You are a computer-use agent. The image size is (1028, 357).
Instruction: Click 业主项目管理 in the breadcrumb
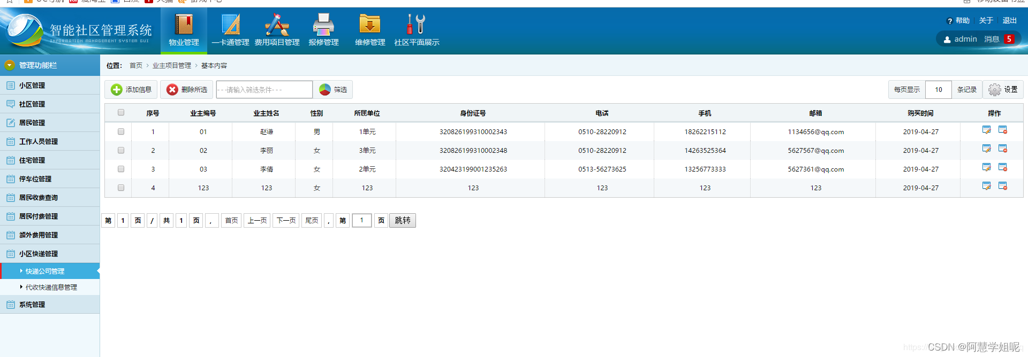pos(172,66)
